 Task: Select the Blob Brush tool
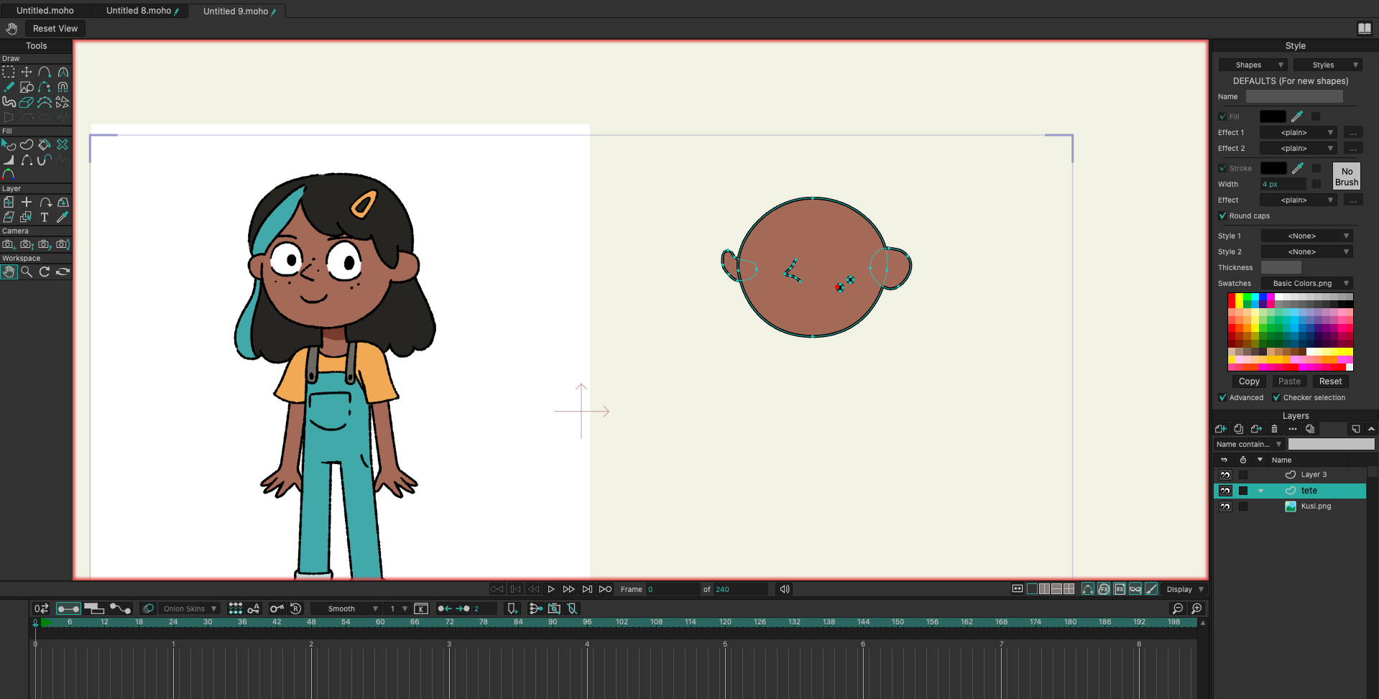[9, 102]
